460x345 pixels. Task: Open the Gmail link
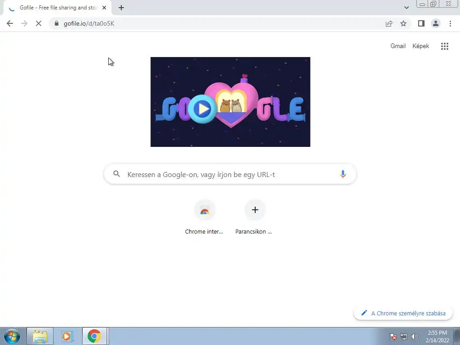(398, 46)
